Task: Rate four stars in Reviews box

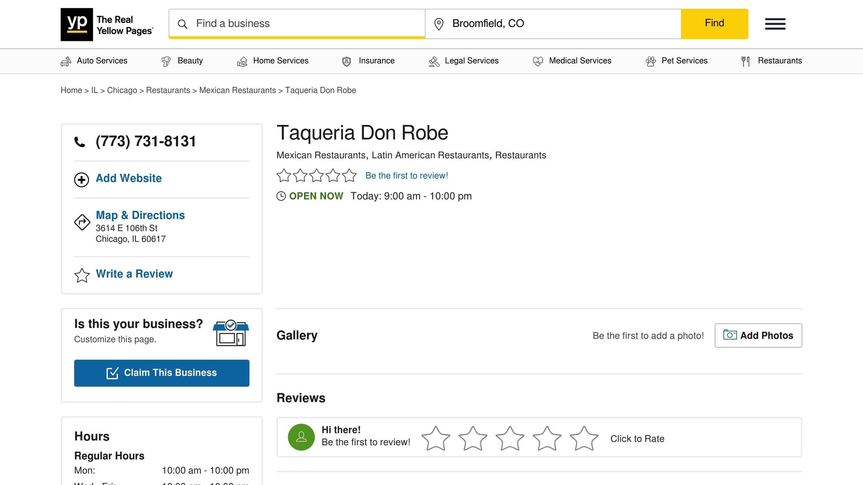Action: click(547, 438)
